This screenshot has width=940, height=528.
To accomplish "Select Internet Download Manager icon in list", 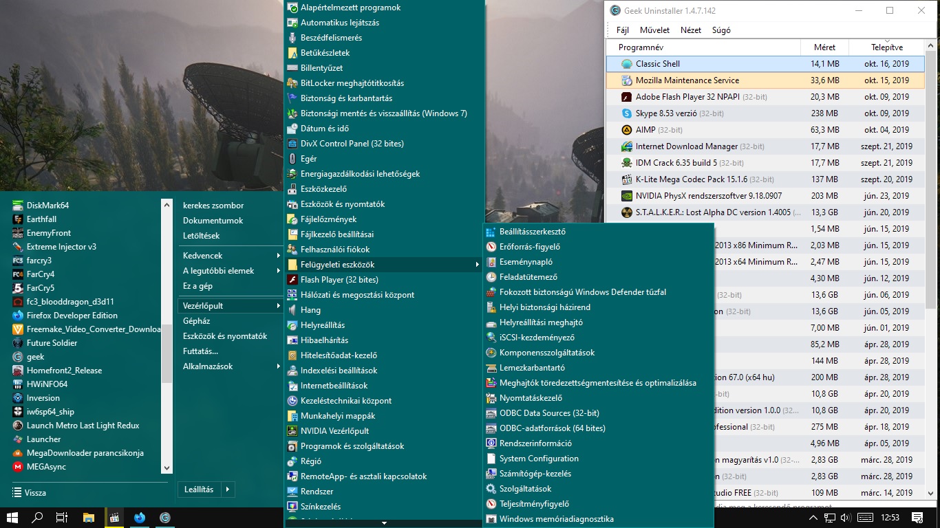I will [626, 146].
